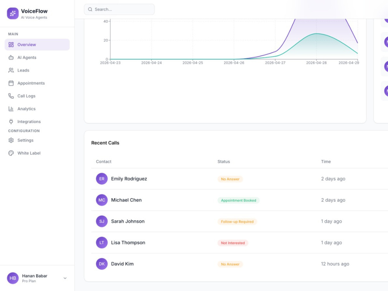Click Emily Rodriguez's No Answer badge
388x291 pixels.
[230, 179]
